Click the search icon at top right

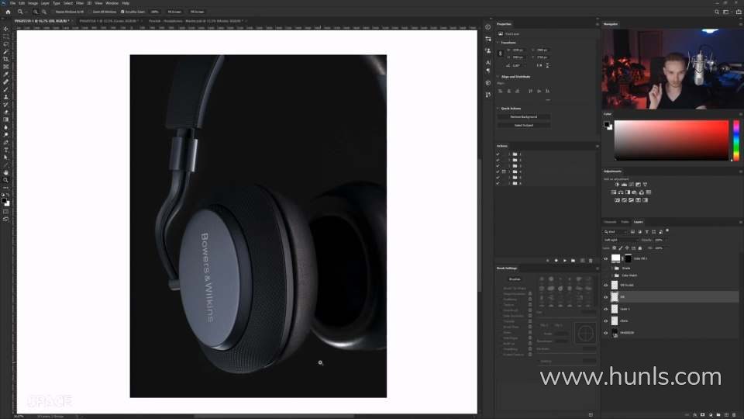[716, 12]
